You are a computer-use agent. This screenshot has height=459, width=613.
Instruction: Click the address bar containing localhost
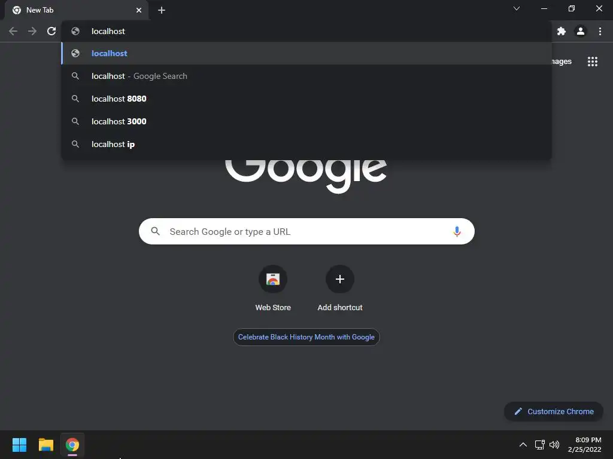(306, 31)
